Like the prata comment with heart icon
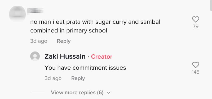Viewport: 212px width, 99px height. coord(196,19)
